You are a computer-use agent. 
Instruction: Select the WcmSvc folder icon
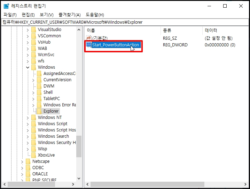(x=33, y=55)
